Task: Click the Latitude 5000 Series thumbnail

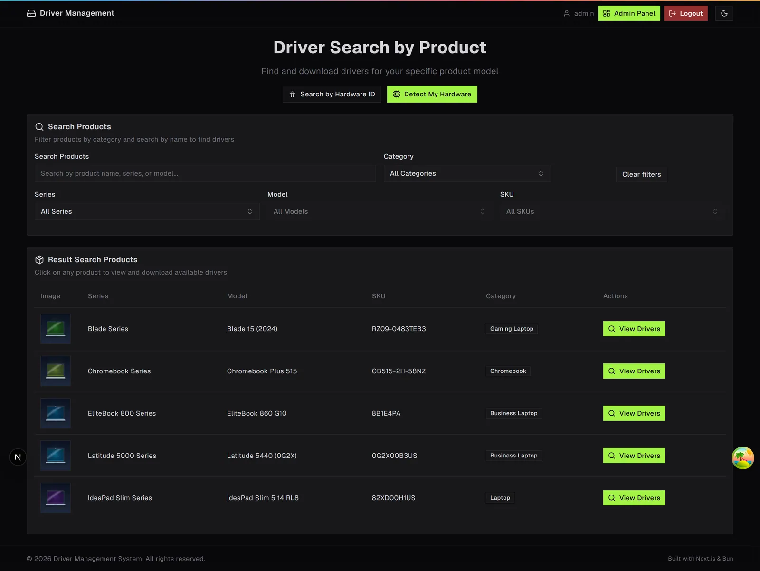Action: (56, 456)
